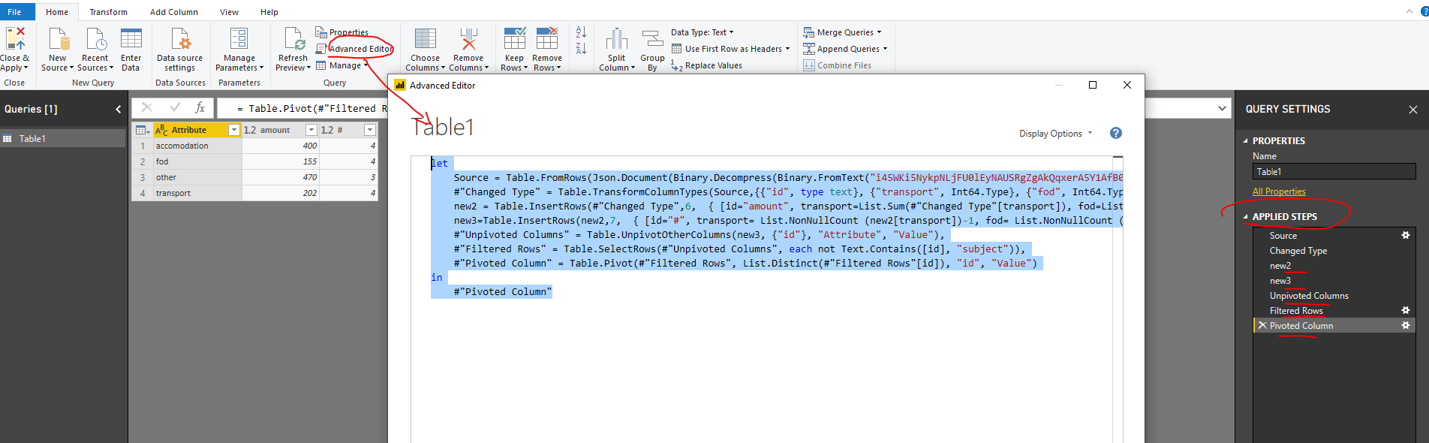
Task: Open the Help tab
Action: click(x=269, y=12)
